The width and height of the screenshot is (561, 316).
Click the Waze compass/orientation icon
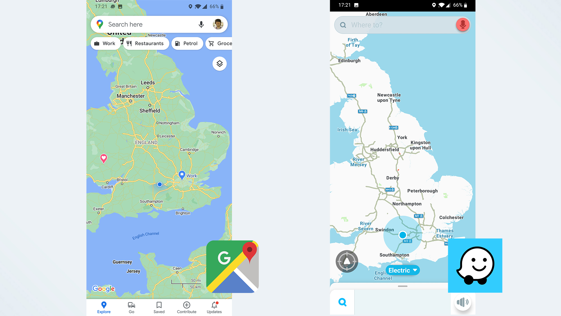[347, 262]
